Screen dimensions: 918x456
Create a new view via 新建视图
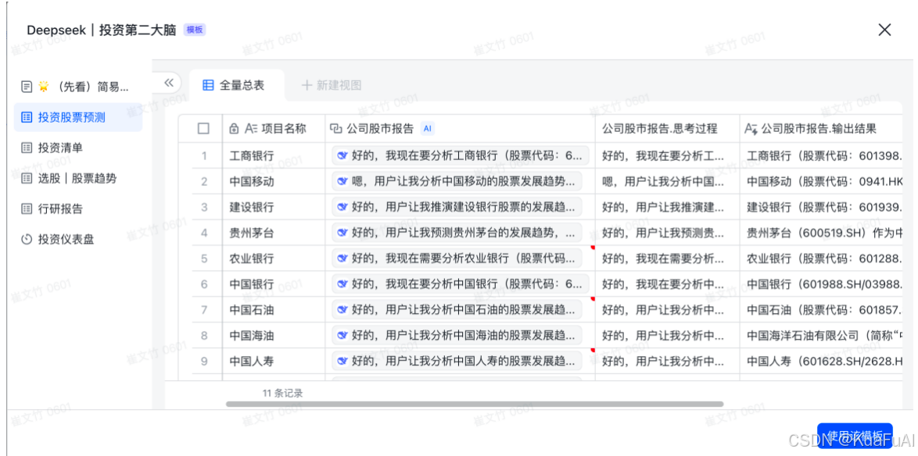332,85
